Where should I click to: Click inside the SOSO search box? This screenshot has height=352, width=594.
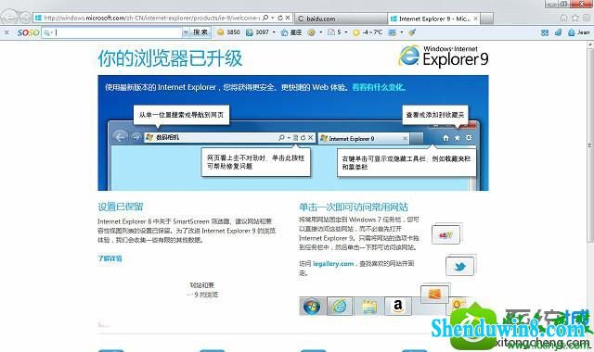point(111,32)
